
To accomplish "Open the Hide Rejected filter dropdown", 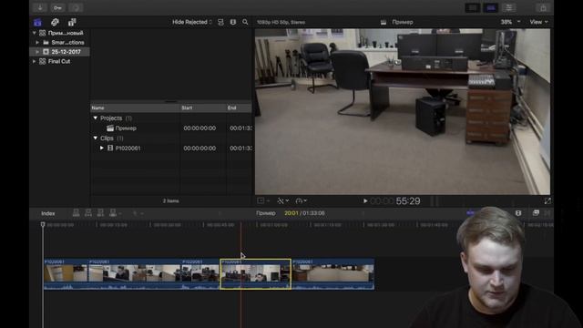I will tap(192, 22).
